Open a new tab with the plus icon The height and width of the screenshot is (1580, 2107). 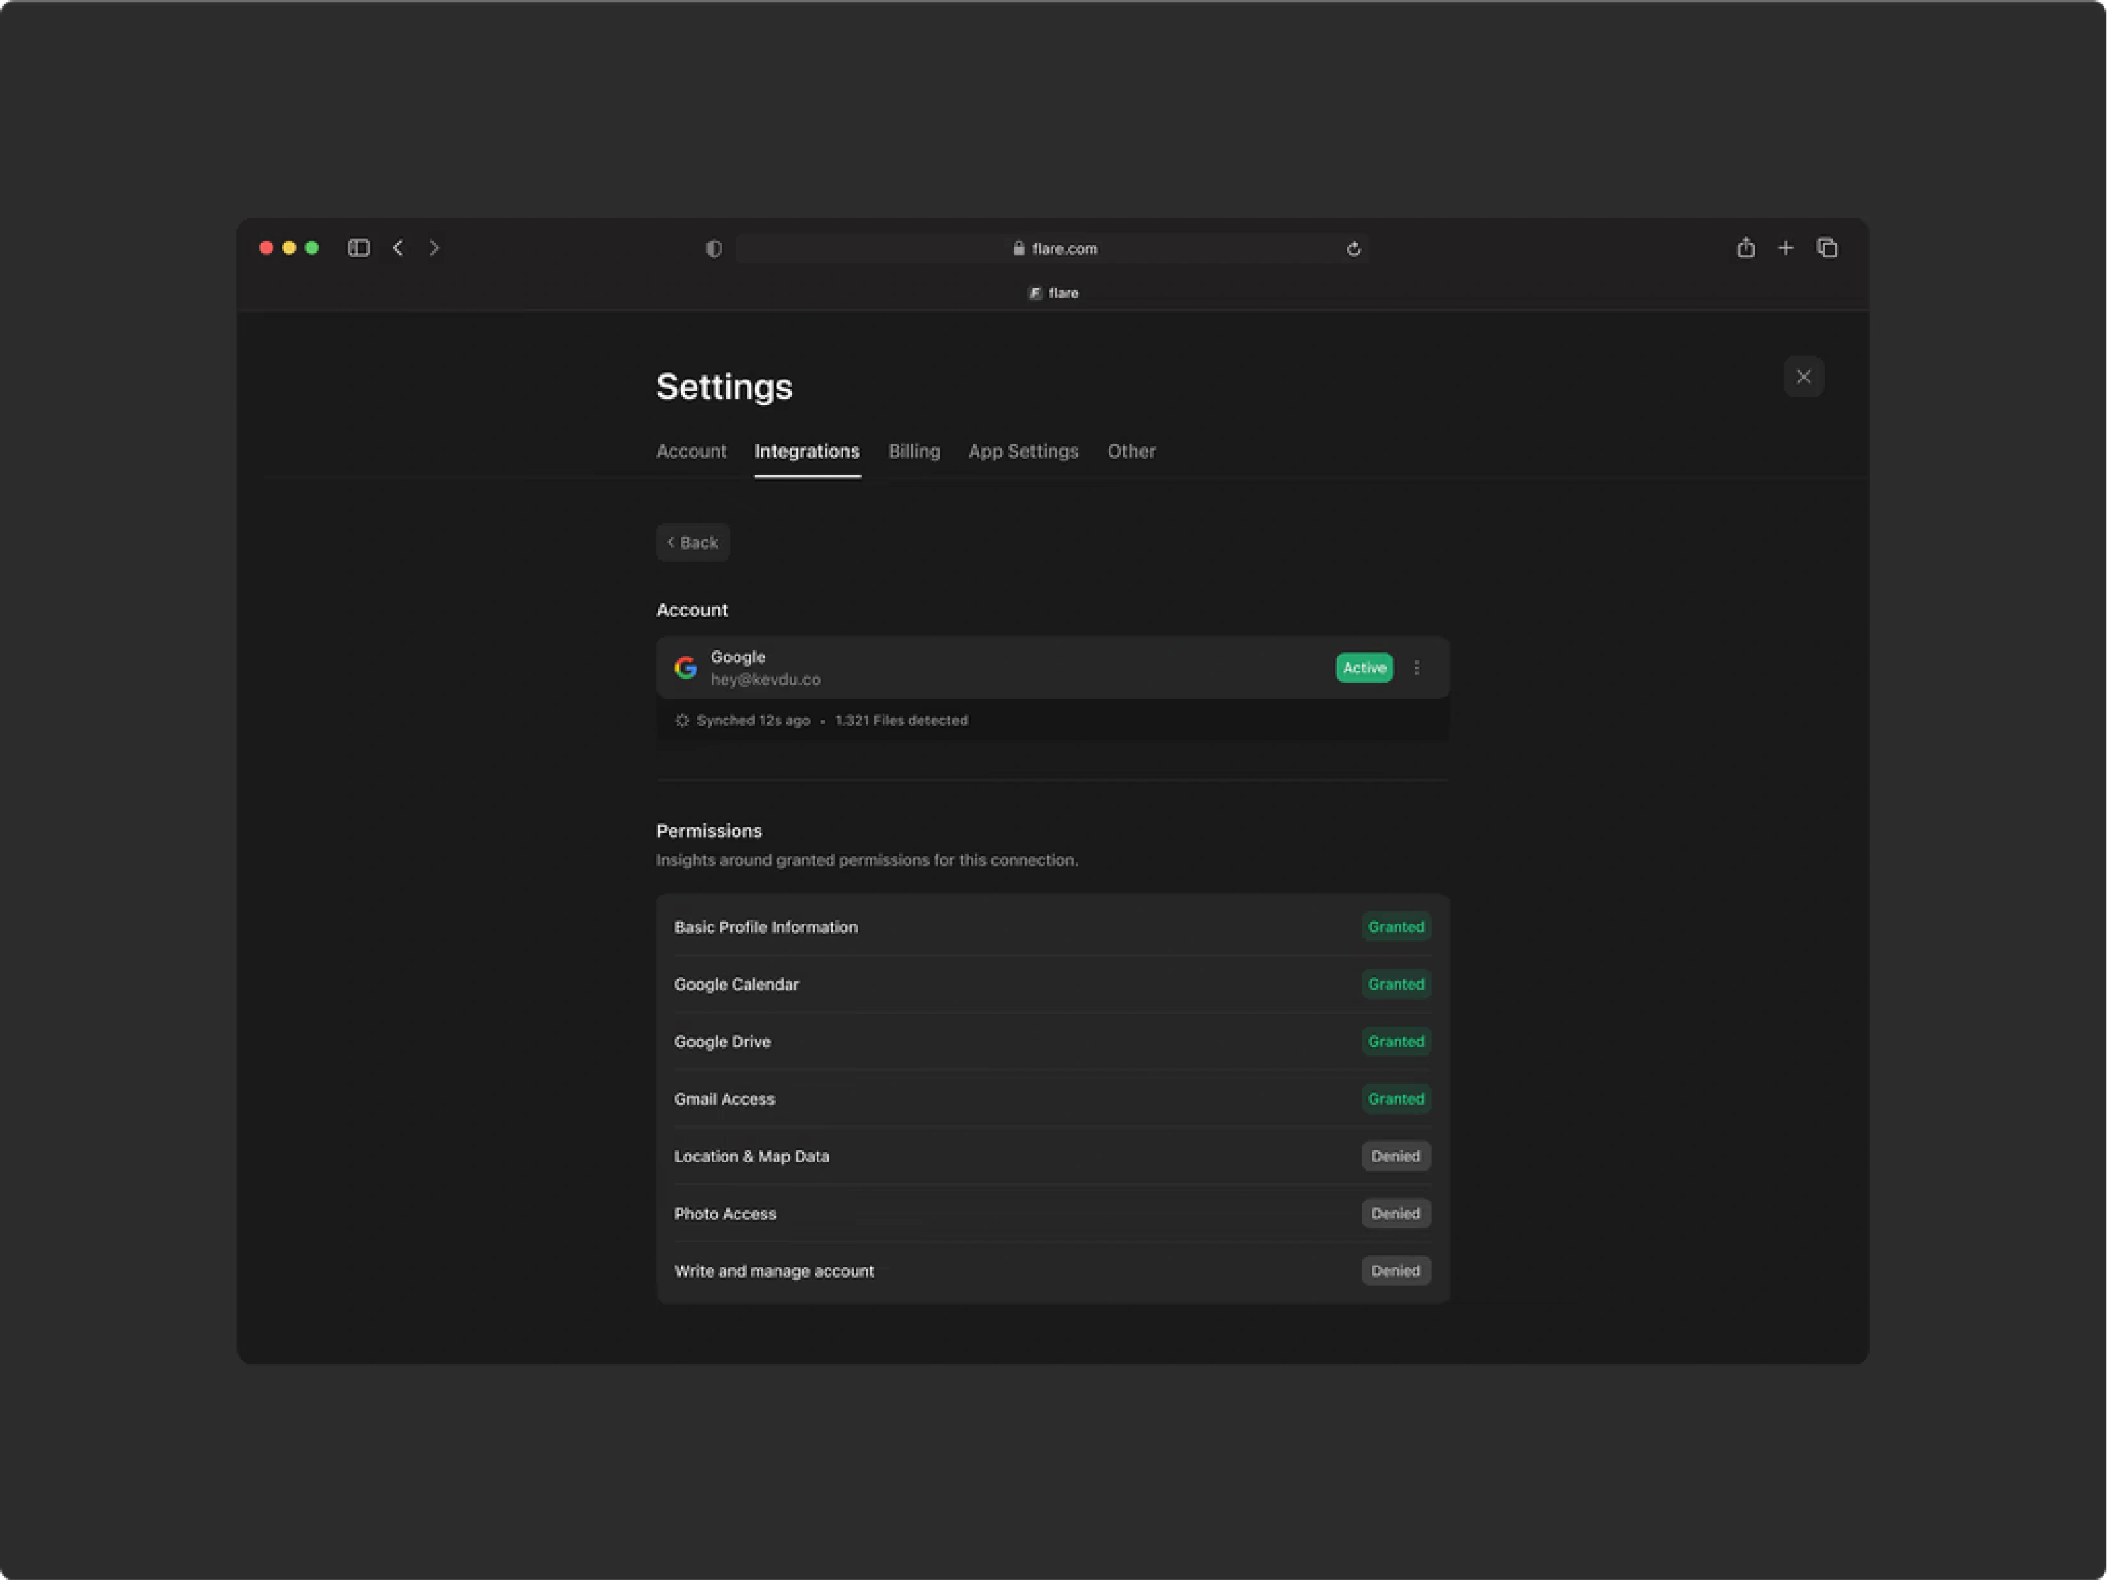click(1786, 248)
